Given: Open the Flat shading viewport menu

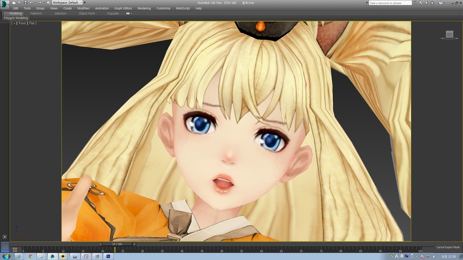Looking at the screenshot, I should coord(32,23).
